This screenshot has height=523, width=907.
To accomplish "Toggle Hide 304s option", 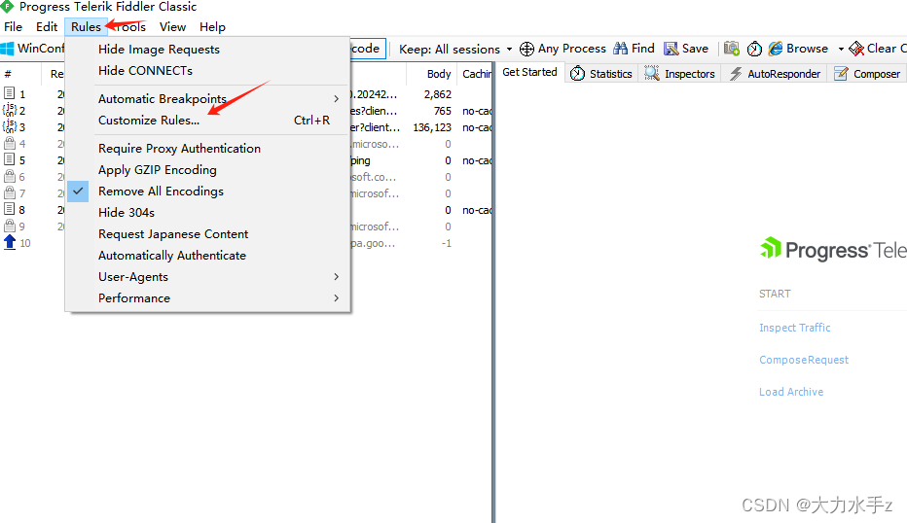I will pyautogui.click(x=207, y=213).
